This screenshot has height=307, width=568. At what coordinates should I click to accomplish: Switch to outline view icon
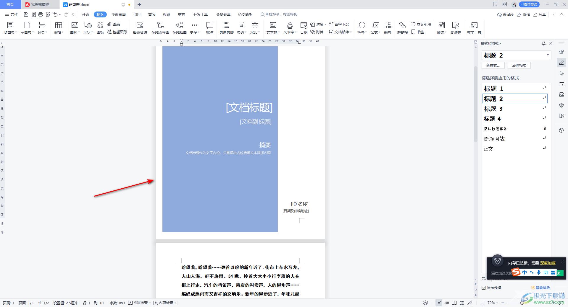[x=447, y=303]
